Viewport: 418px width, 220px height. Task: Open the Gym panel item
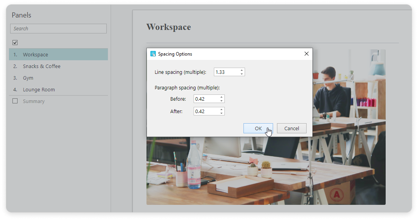pyautogui.click(x=28, y=78)
